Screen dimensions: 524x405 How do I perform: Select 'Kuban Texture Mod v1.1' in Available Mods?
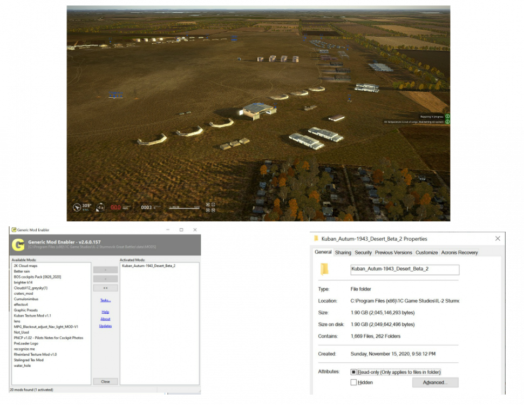tap(32, 315)
